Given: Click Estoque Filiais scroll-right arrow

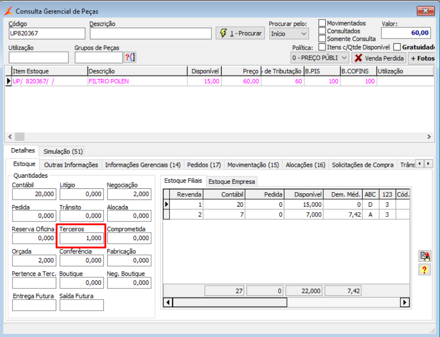Looking at the screenshot, I should pyautogui.click(x=405, y=303).
